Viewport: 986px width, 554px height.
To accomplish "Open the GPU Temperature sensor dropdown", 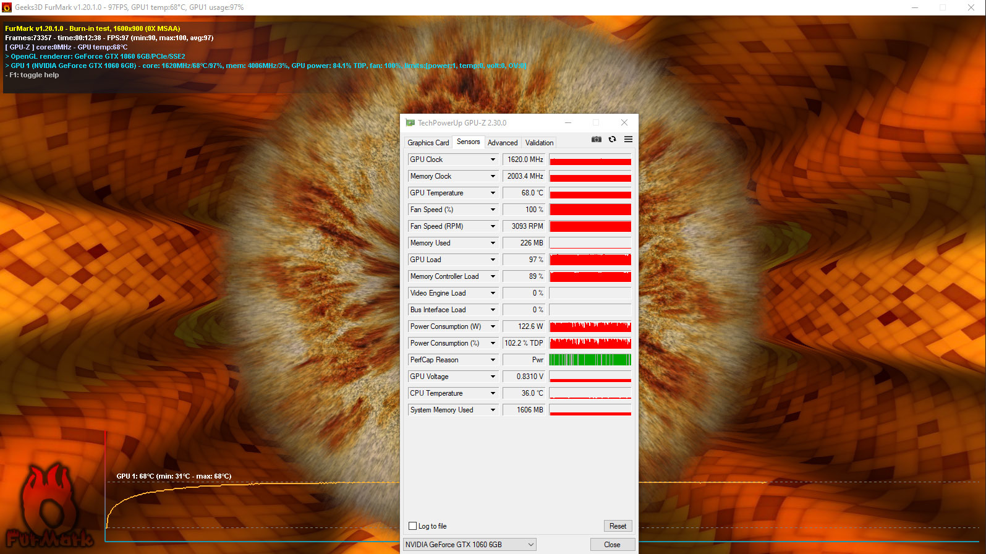I will [x=493, y=193].
